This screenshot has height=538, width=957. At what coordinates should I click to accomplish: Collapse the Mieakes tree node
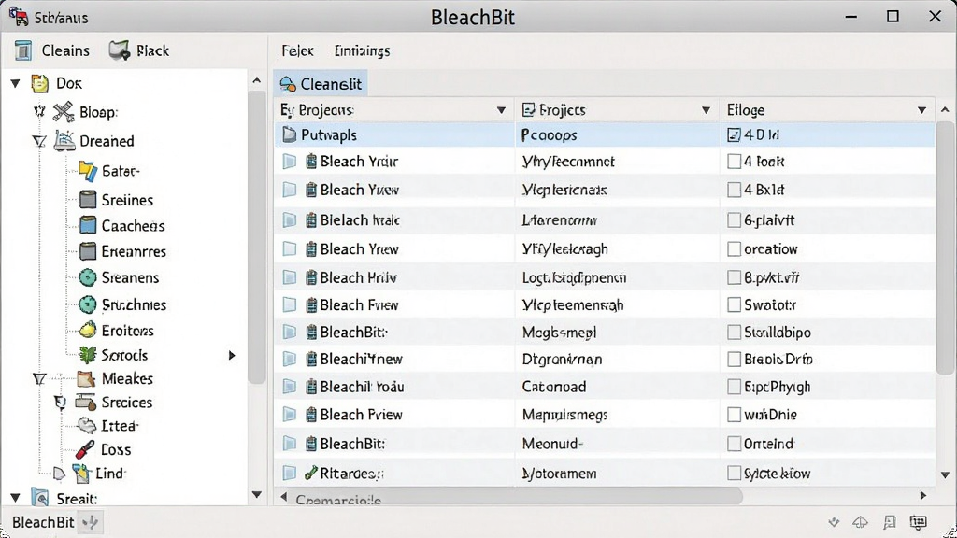39,379
